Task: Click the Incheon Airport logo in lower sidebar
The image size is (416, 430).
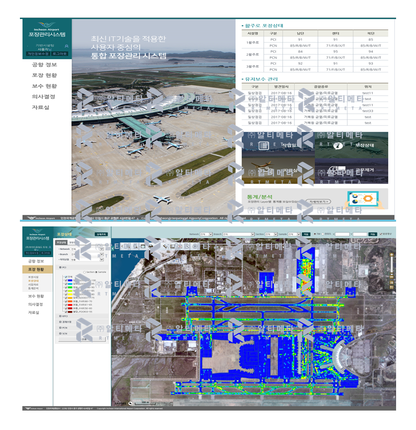Action: point(38,234)
